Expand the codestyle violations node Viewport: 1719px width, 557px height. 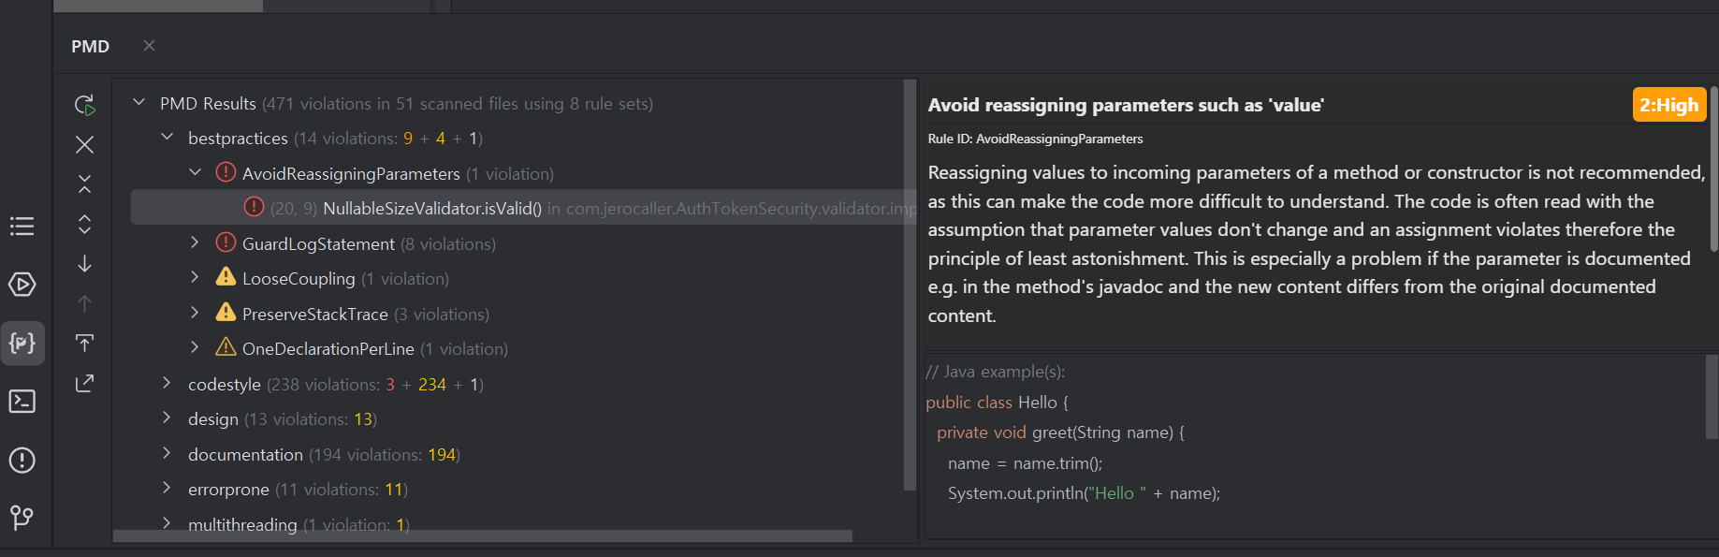click(x=168, y=384)
